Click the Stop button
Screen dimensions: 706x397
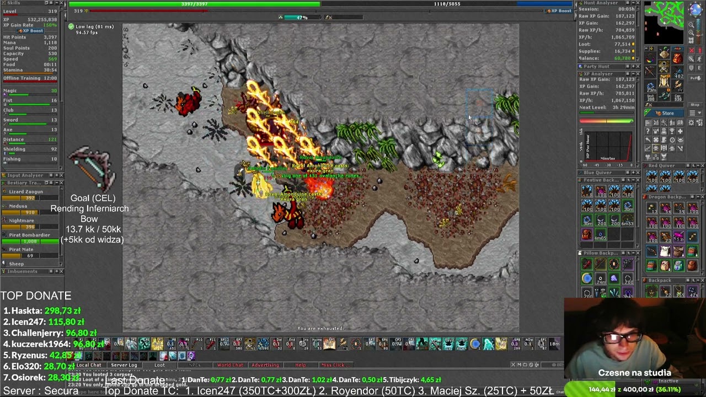[x=695, y=105]
